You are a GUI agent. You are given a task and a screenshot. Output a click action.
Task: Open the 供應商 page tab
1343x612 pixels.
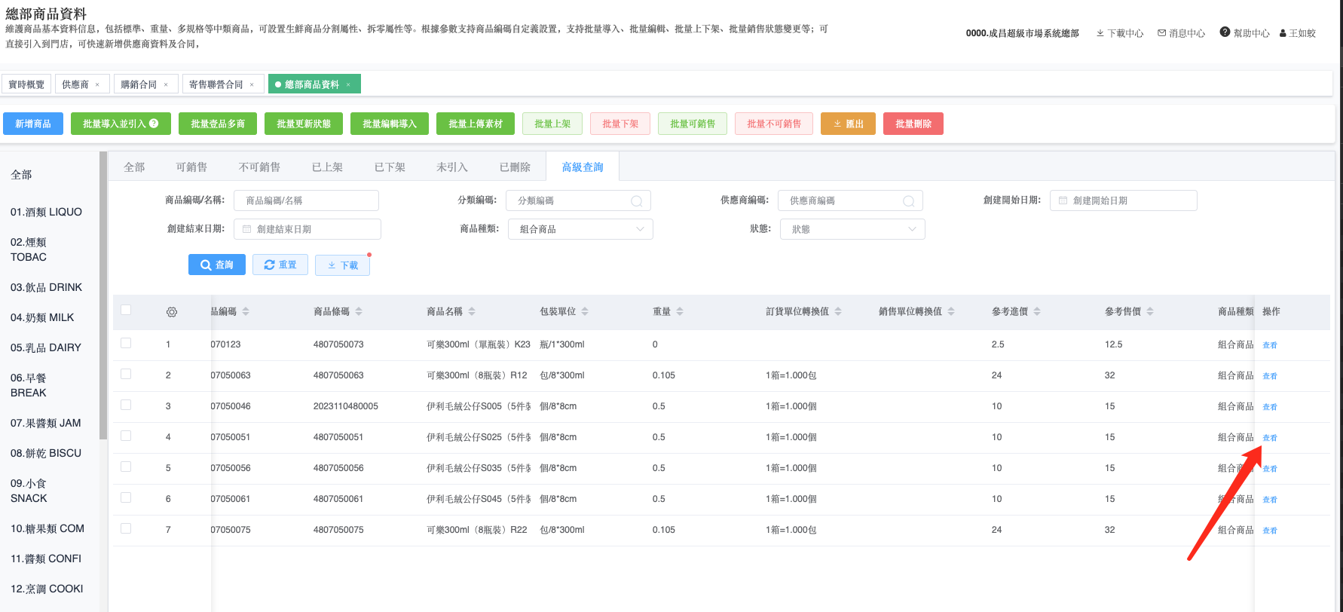[75, 84]
